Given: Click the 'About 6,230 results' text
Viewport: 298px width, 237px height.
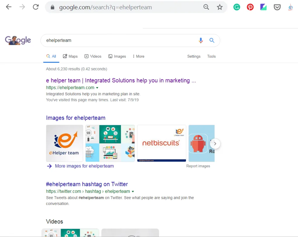Looking at the screenshot, I should click(x=77, y=69).
